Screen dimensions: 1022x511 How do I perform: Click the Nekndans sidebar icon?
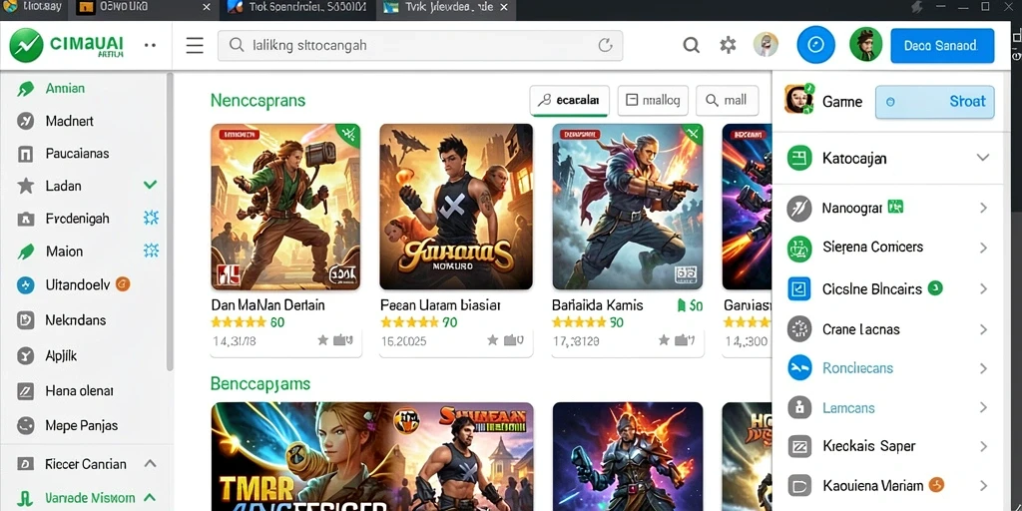coord(25,320)
